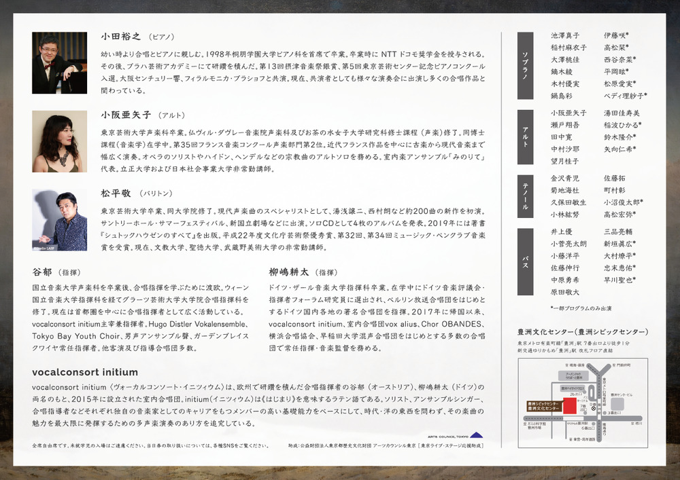
Task: Click the vocalconsort initium bold heading
Action: 85,372
